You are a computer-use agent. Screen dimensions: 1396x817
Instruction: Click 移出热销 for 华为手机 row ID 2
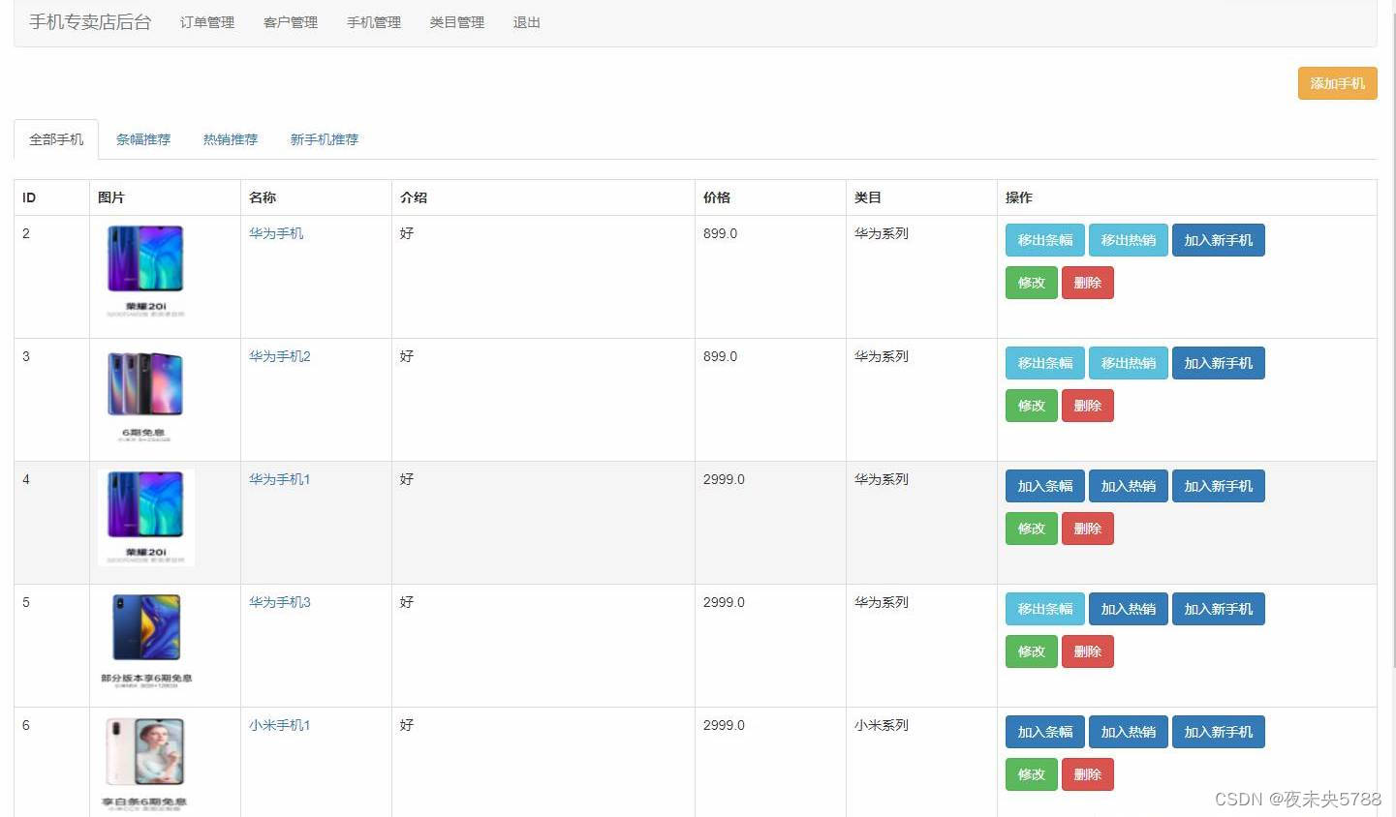(x=1129, y=240)
